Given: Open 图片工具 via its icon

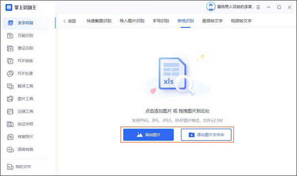Looking at the screenshot, I should (10, 99).
